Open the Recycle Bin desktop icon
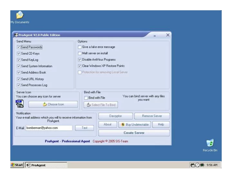This screenshot has height=179, width=232. tap(210, 146)
